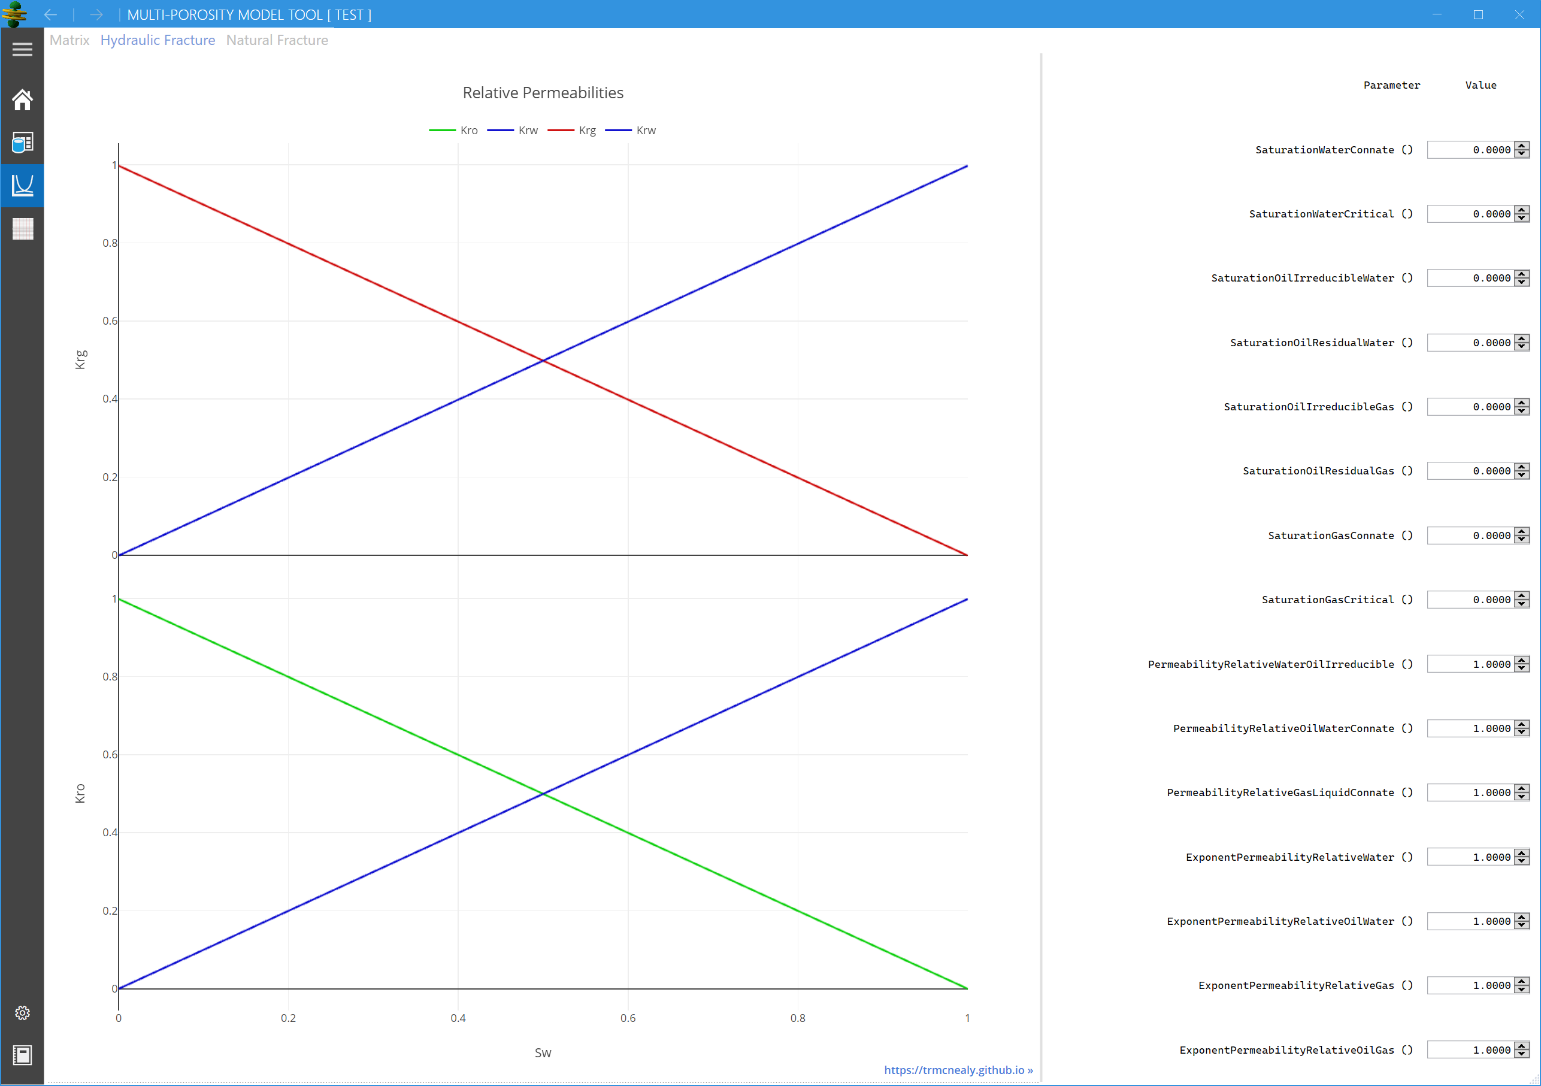Open the hamburger navigation menu
The width and height of the screenshot is (1541, 1086).
click(x=22, y=50)
